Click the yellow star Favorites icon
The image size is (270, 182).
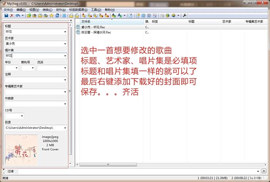click(x=52, y=15)
